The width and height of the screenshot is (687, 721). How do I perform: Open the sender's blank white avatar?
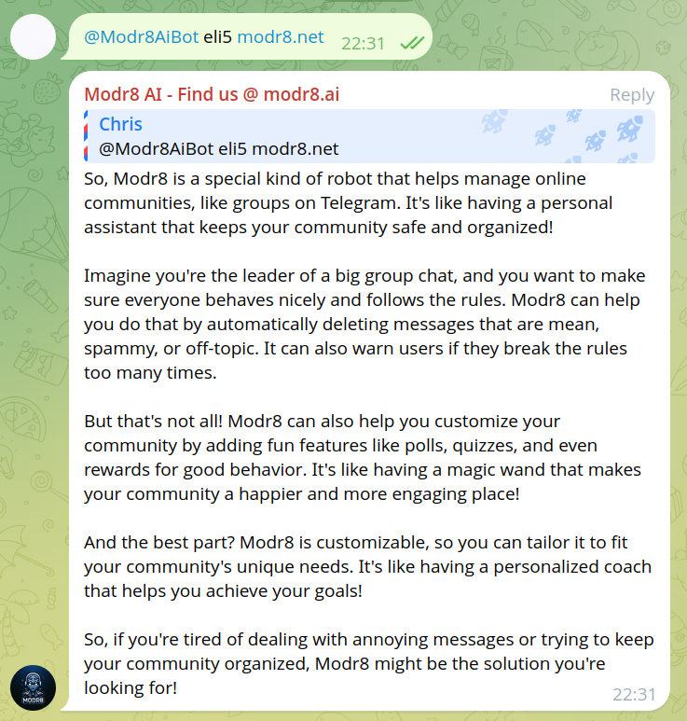(33, 36)
